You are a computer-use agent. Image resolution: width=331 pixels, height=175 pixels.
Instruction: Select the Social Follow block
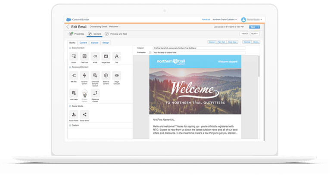pos(74,115)
